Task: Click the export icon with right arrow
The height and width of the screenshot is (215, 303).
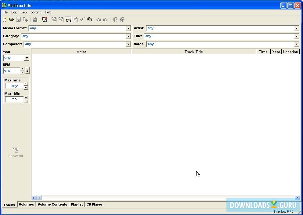Action: [x=26, y=20]
